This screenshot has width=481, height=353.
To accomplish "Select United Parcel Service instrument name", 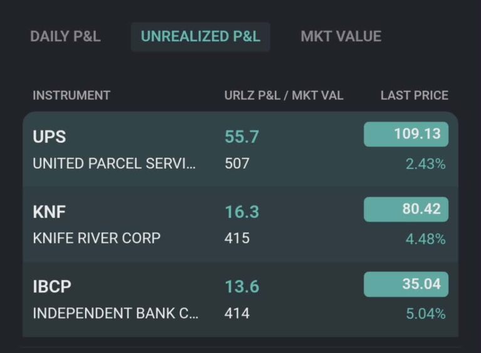I will [x=114, y=163].
